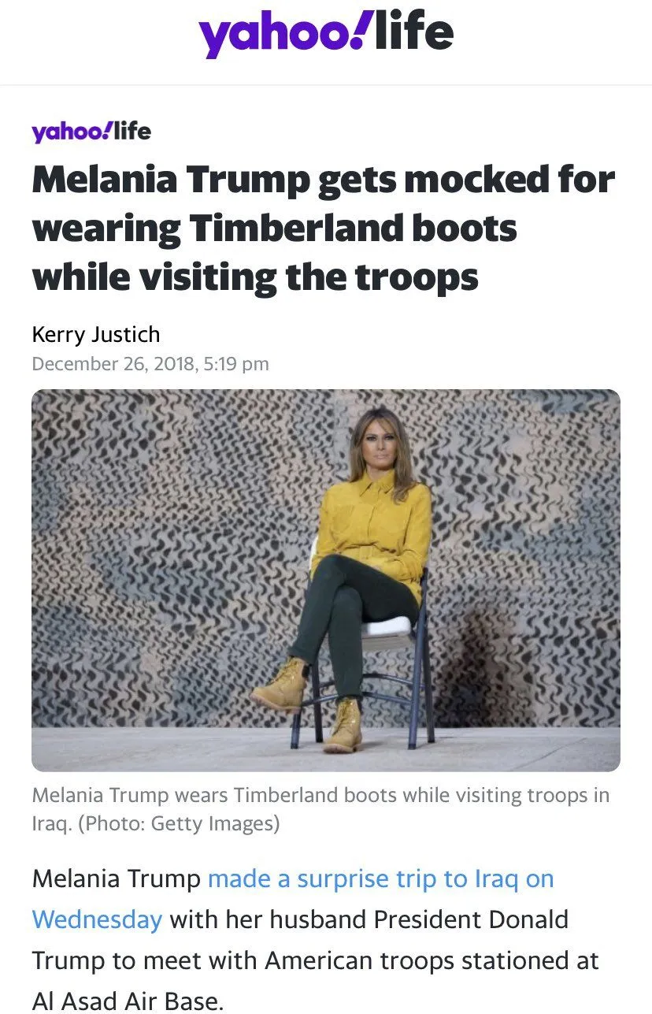Image resolution: width=652 pixels, height=1014 pixels.
Task: Click the camouflage netting backdrop in the photo
Action: pyautogui.click(x=157, y=552)
